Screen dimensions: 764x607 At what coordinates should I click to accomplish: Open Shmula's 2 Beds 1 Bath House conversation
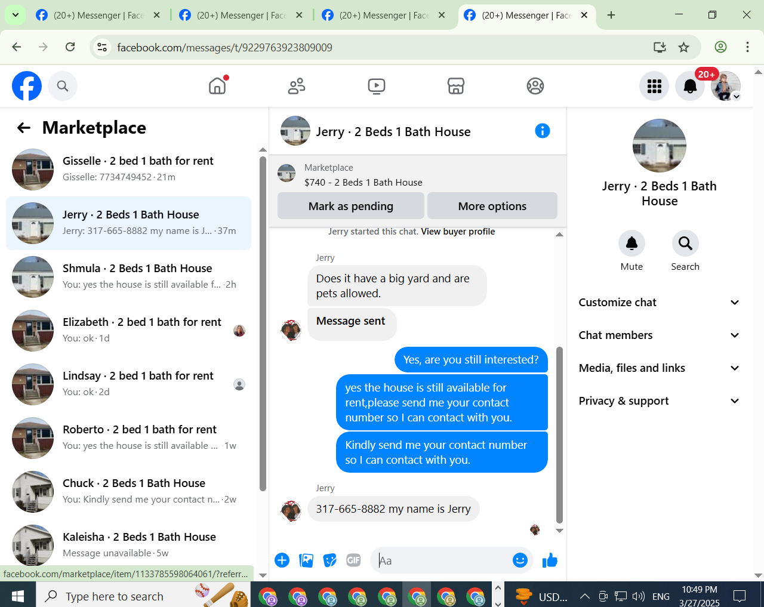pyautogui.click(x=128, y=277)
